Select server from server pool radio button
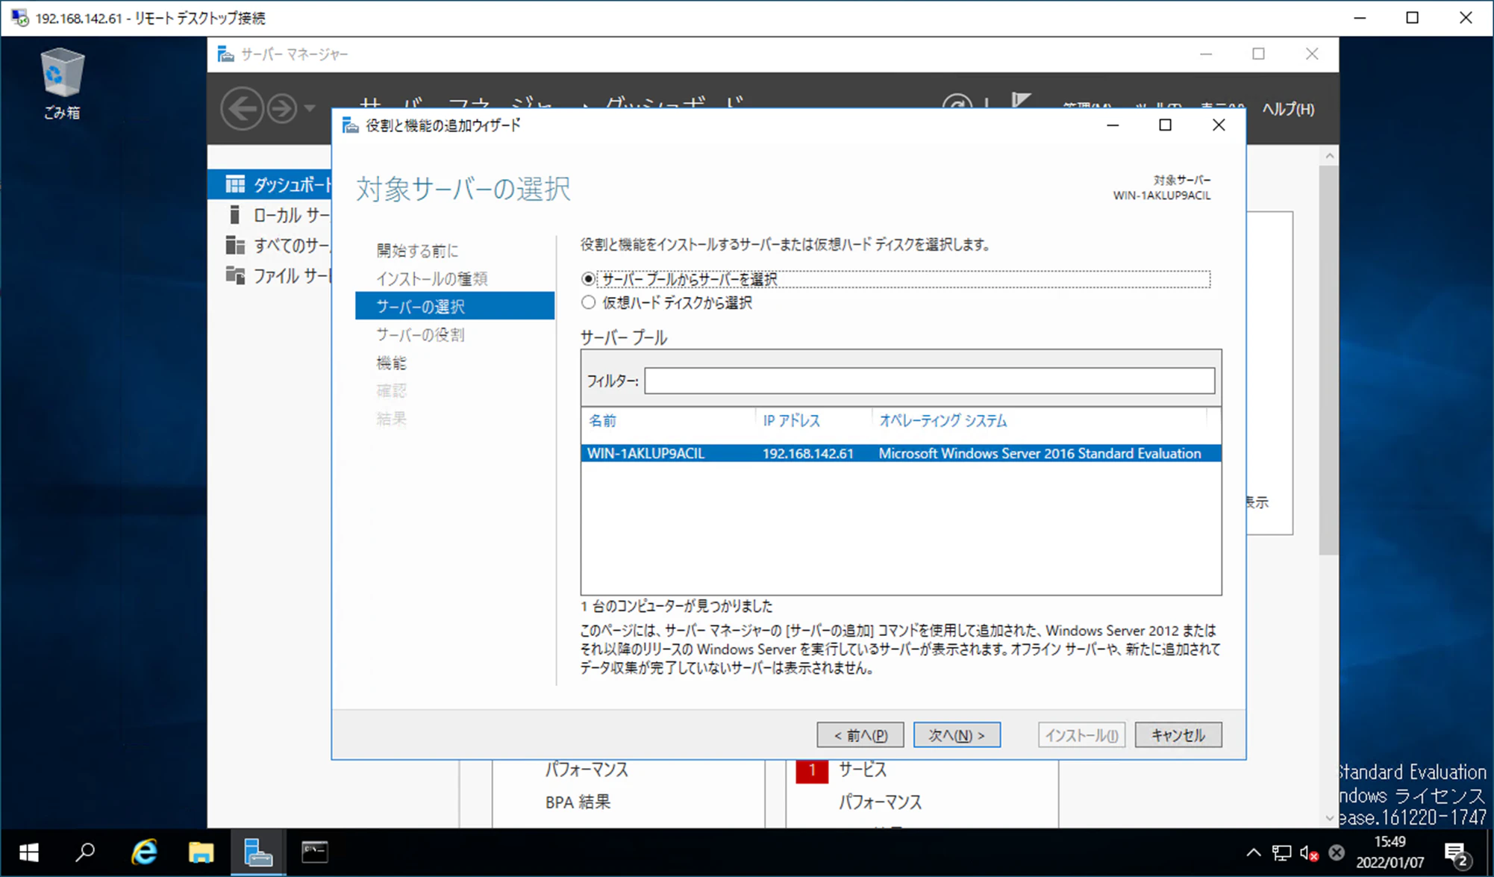 (589, 279)
